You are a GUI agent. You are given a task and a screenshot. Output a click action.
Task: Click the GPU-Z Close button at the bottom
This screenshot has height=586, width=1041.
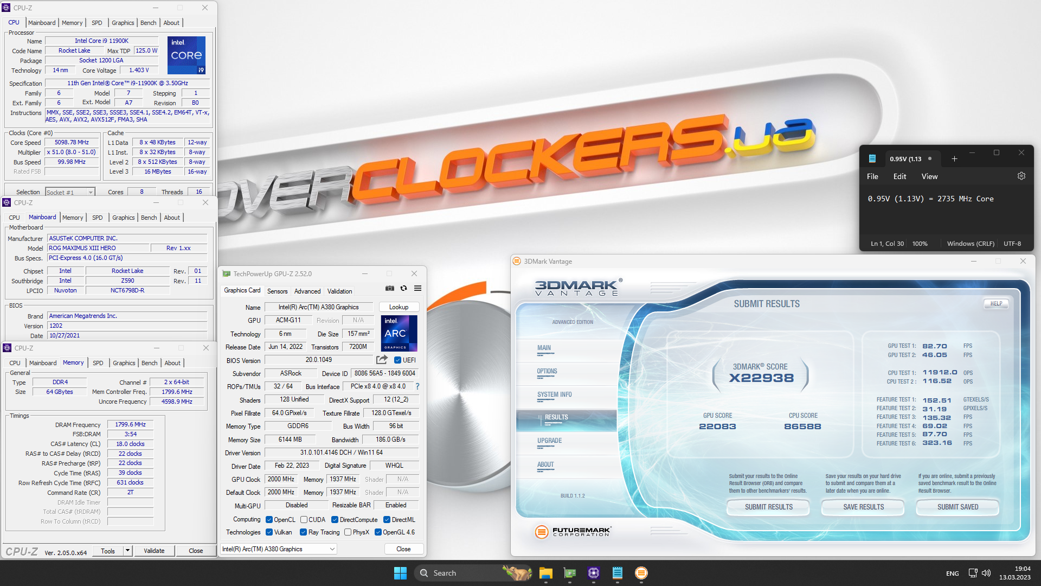[x=403, y=549]
